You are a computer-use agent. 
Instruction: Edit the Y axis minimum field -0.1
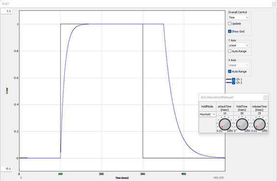click(x=7, y=169)
